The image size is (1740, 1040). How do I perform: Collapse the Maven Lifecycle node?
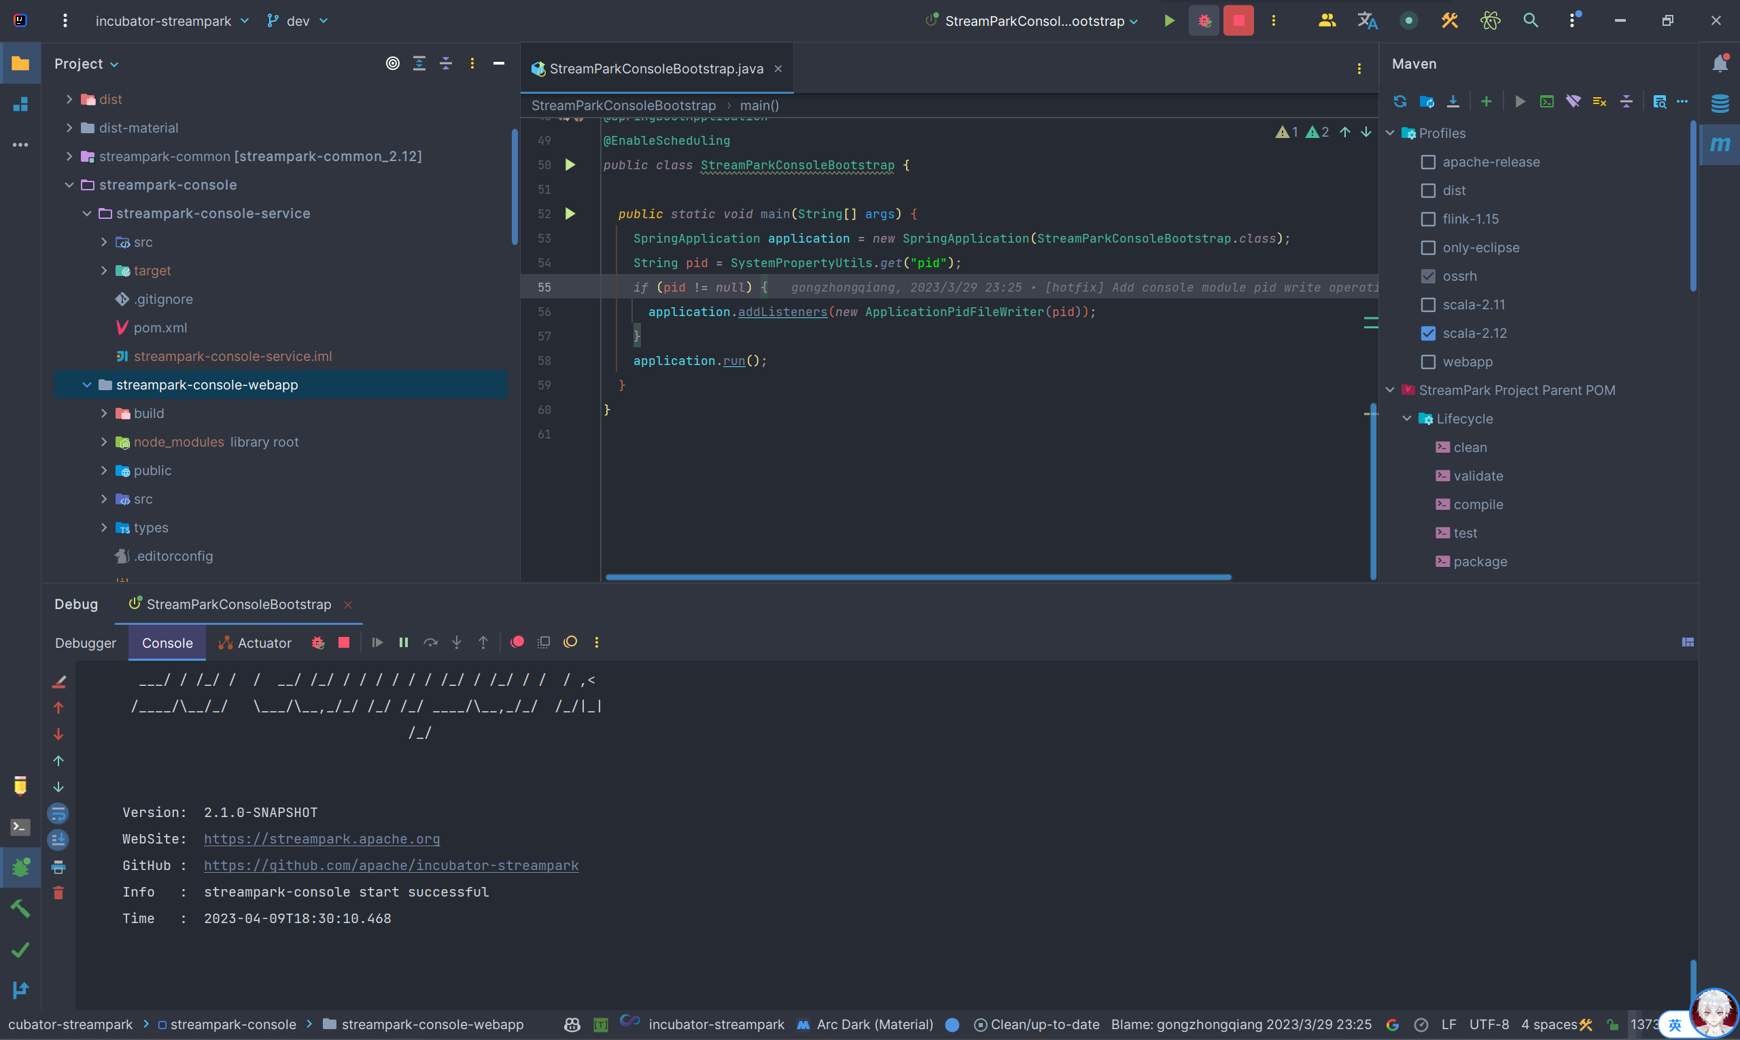1406,419
